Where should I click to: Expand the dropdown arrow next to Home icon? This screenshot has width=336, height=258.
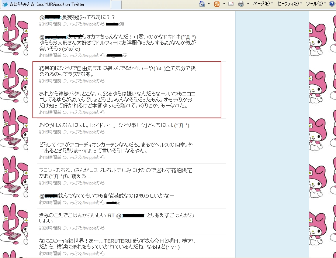tap(209, 4)
